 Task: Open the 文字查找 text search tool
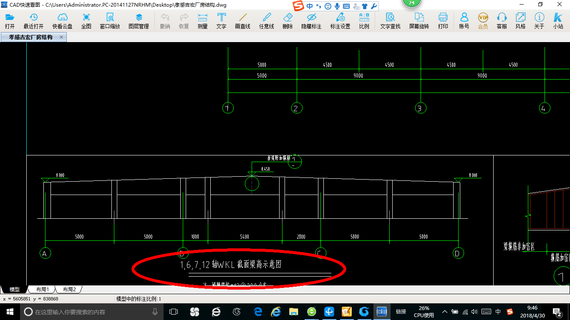pyautogui.click(x=390, y=21)
